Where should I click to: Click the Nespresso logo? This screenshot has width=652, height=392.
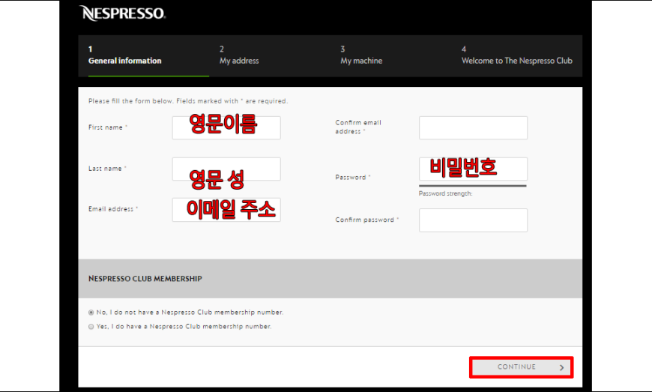coord(122,13)
